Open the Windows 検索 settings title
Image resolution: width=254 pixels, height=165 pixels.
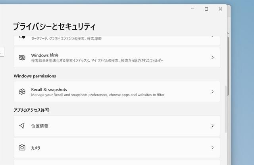click(45, 55)
